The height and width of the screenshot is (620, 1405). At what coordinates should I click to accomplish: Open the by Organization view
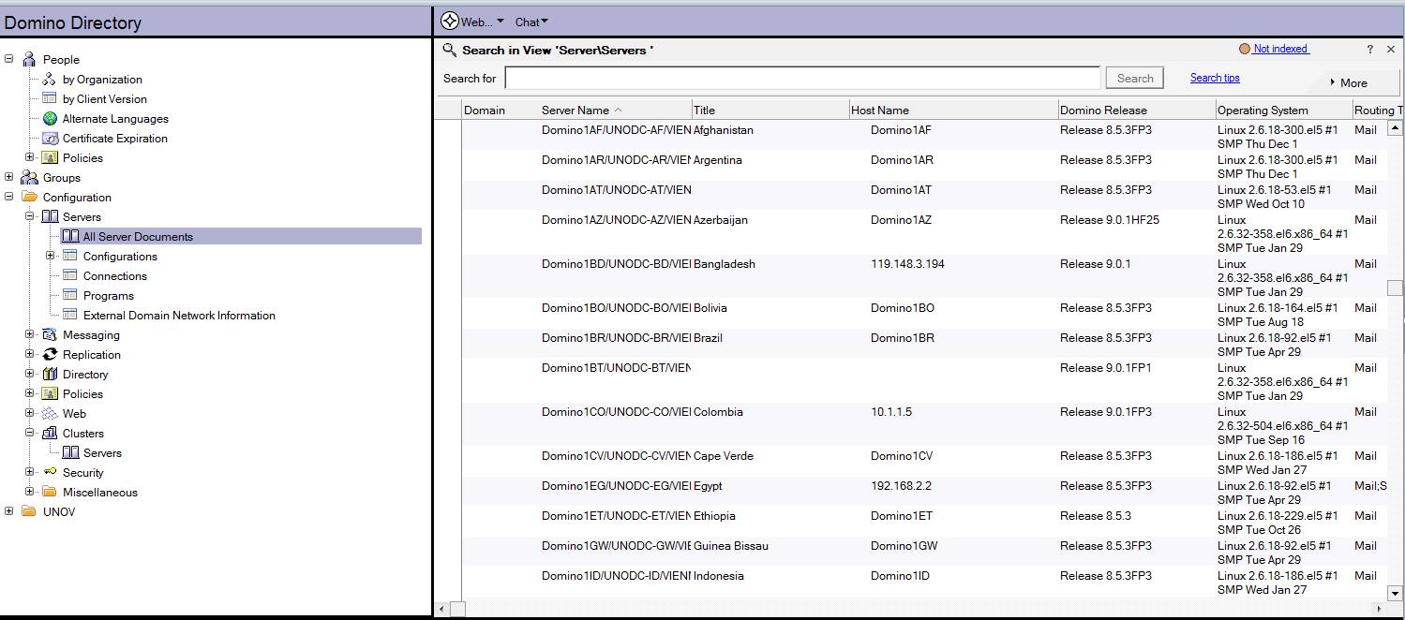click(x=102, y=80)
